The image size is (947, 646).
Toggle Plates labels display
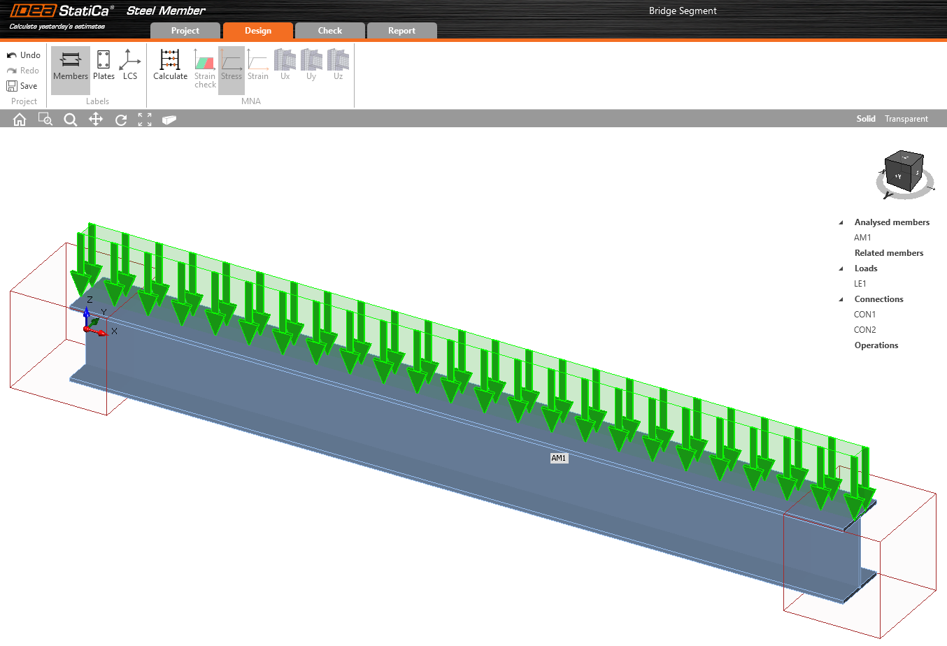(104, 66)
